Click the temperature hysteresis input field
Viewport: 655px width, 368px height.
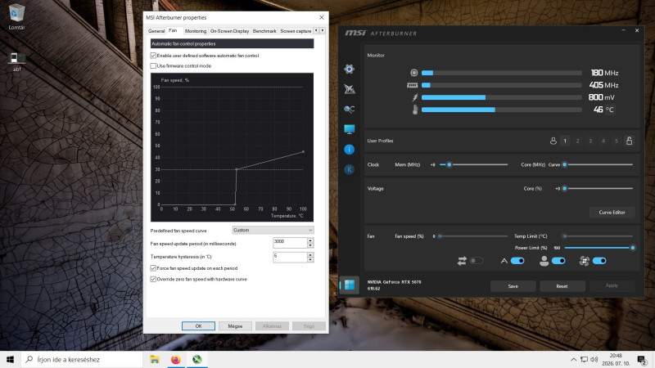click(x=290, y=257)
